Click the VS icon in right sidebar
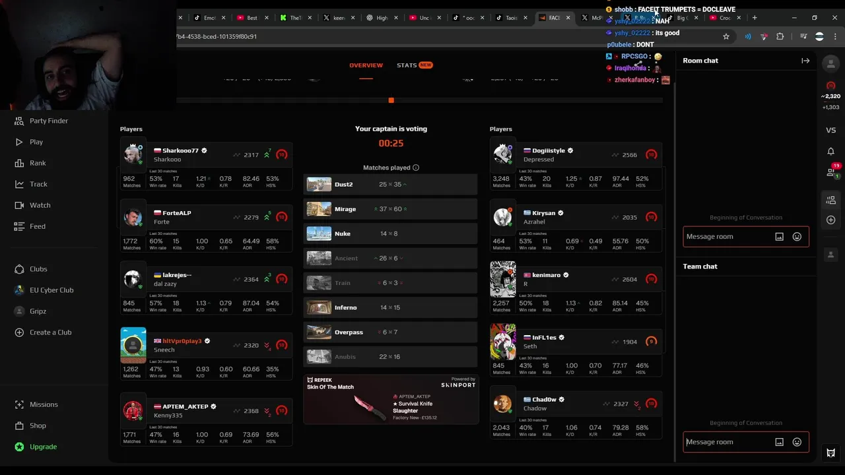Screen dimensions: 845x475 831,130
